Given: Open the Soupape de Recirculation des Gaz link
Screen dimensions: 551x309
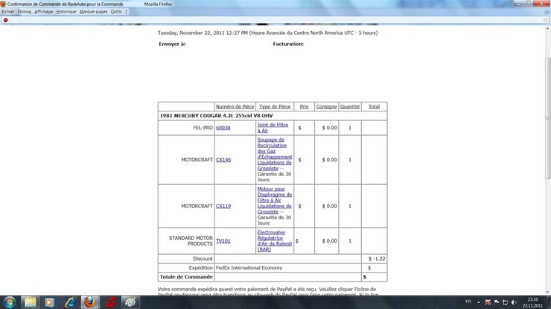Looking at the screenshot, I should [275, 154].
